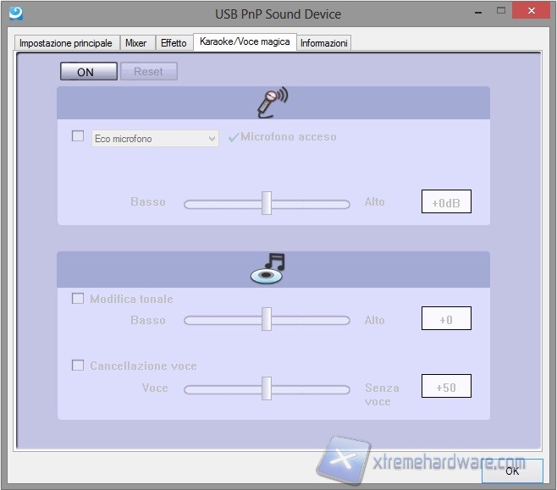This screenshot has width=557, height=490.
Task: Enable the Eco microfono checkbox
Action: pos(78,136)
